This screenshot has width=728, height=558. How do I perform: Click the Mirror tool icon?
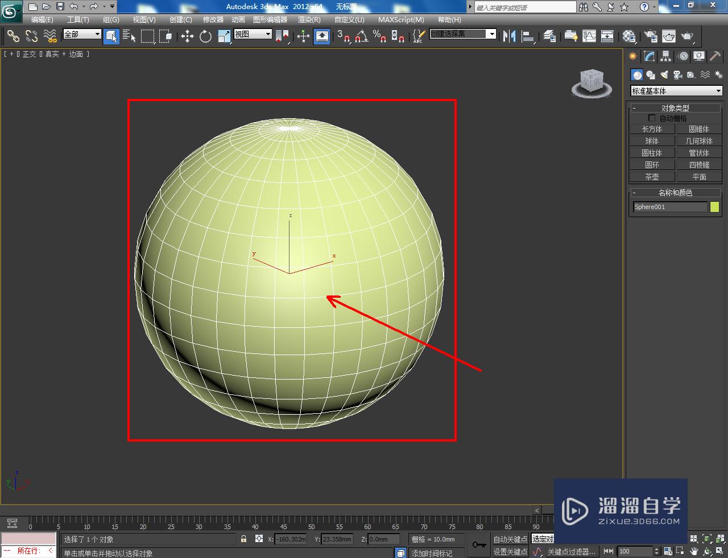(510, 36)
